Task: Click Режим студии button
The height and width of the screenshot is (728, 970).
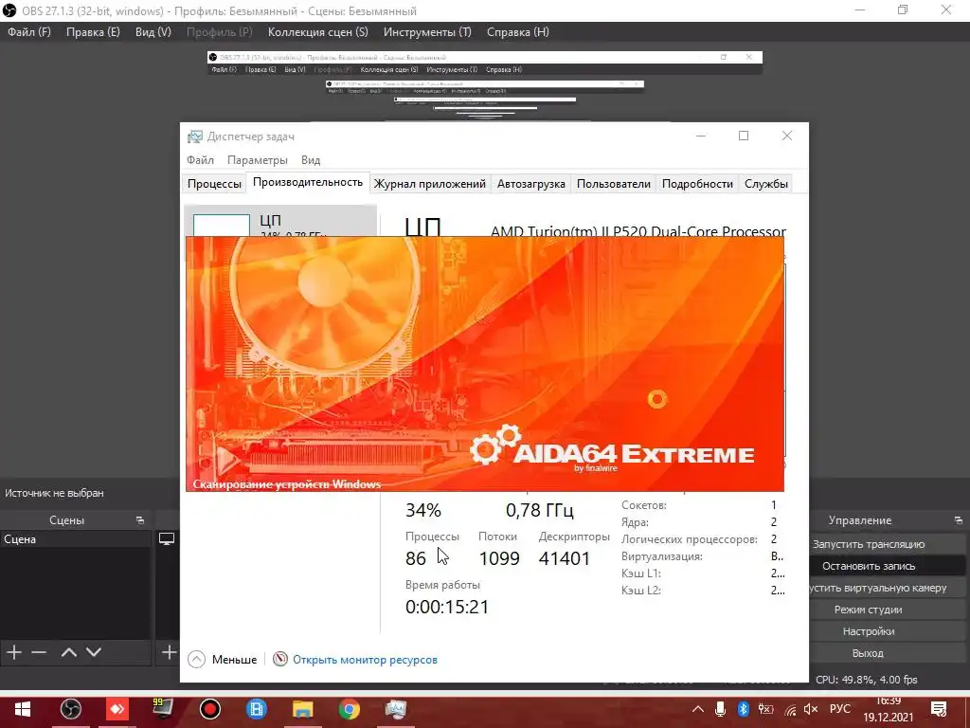Action: [868, 610]
